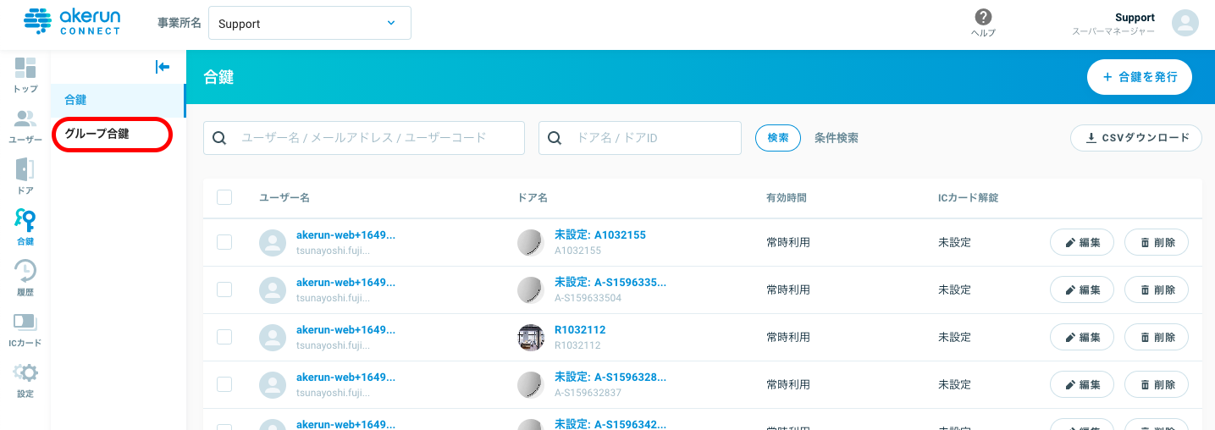1215x430 pixels.
Task: Toggle select-all checkbox in table header
Action: 224,197
